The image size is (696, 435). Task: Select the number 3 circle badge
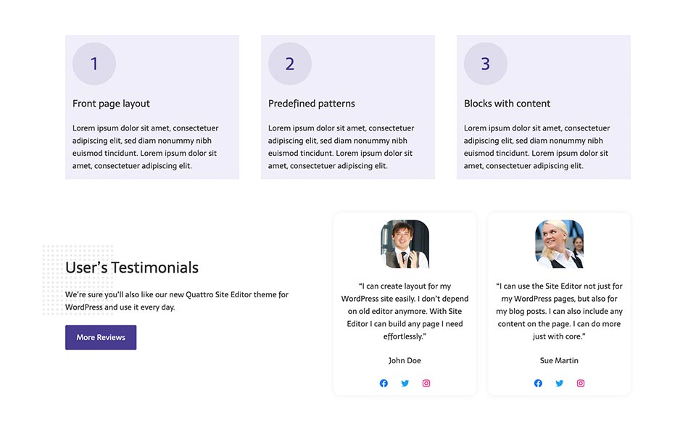pyautogui.click(x=486, y=64)
